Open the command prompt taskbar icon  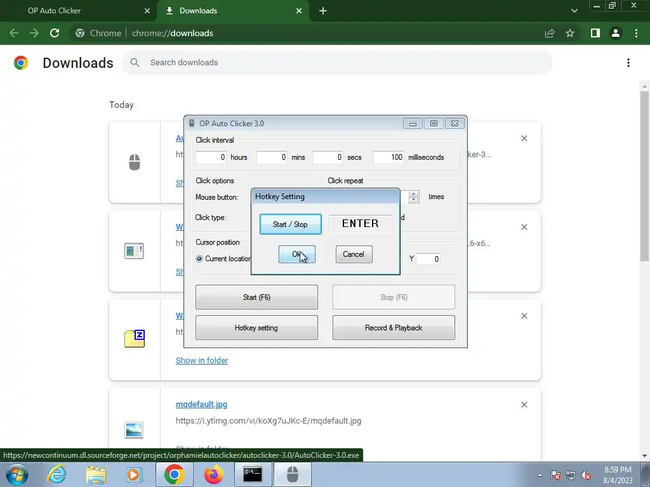(x=253, y=474)
